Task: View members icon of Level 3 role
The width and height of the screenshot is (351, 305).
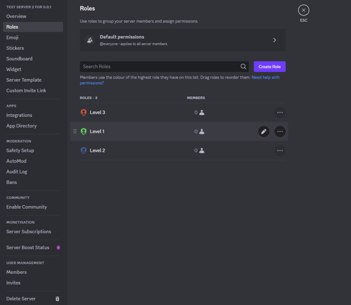Action: point(202,112)
